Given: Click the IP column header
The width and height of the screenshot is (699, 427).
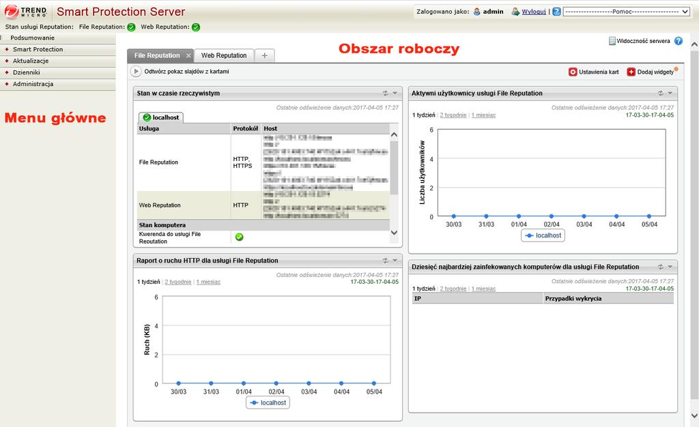Looking at the screenshot, I should [477, 299].
